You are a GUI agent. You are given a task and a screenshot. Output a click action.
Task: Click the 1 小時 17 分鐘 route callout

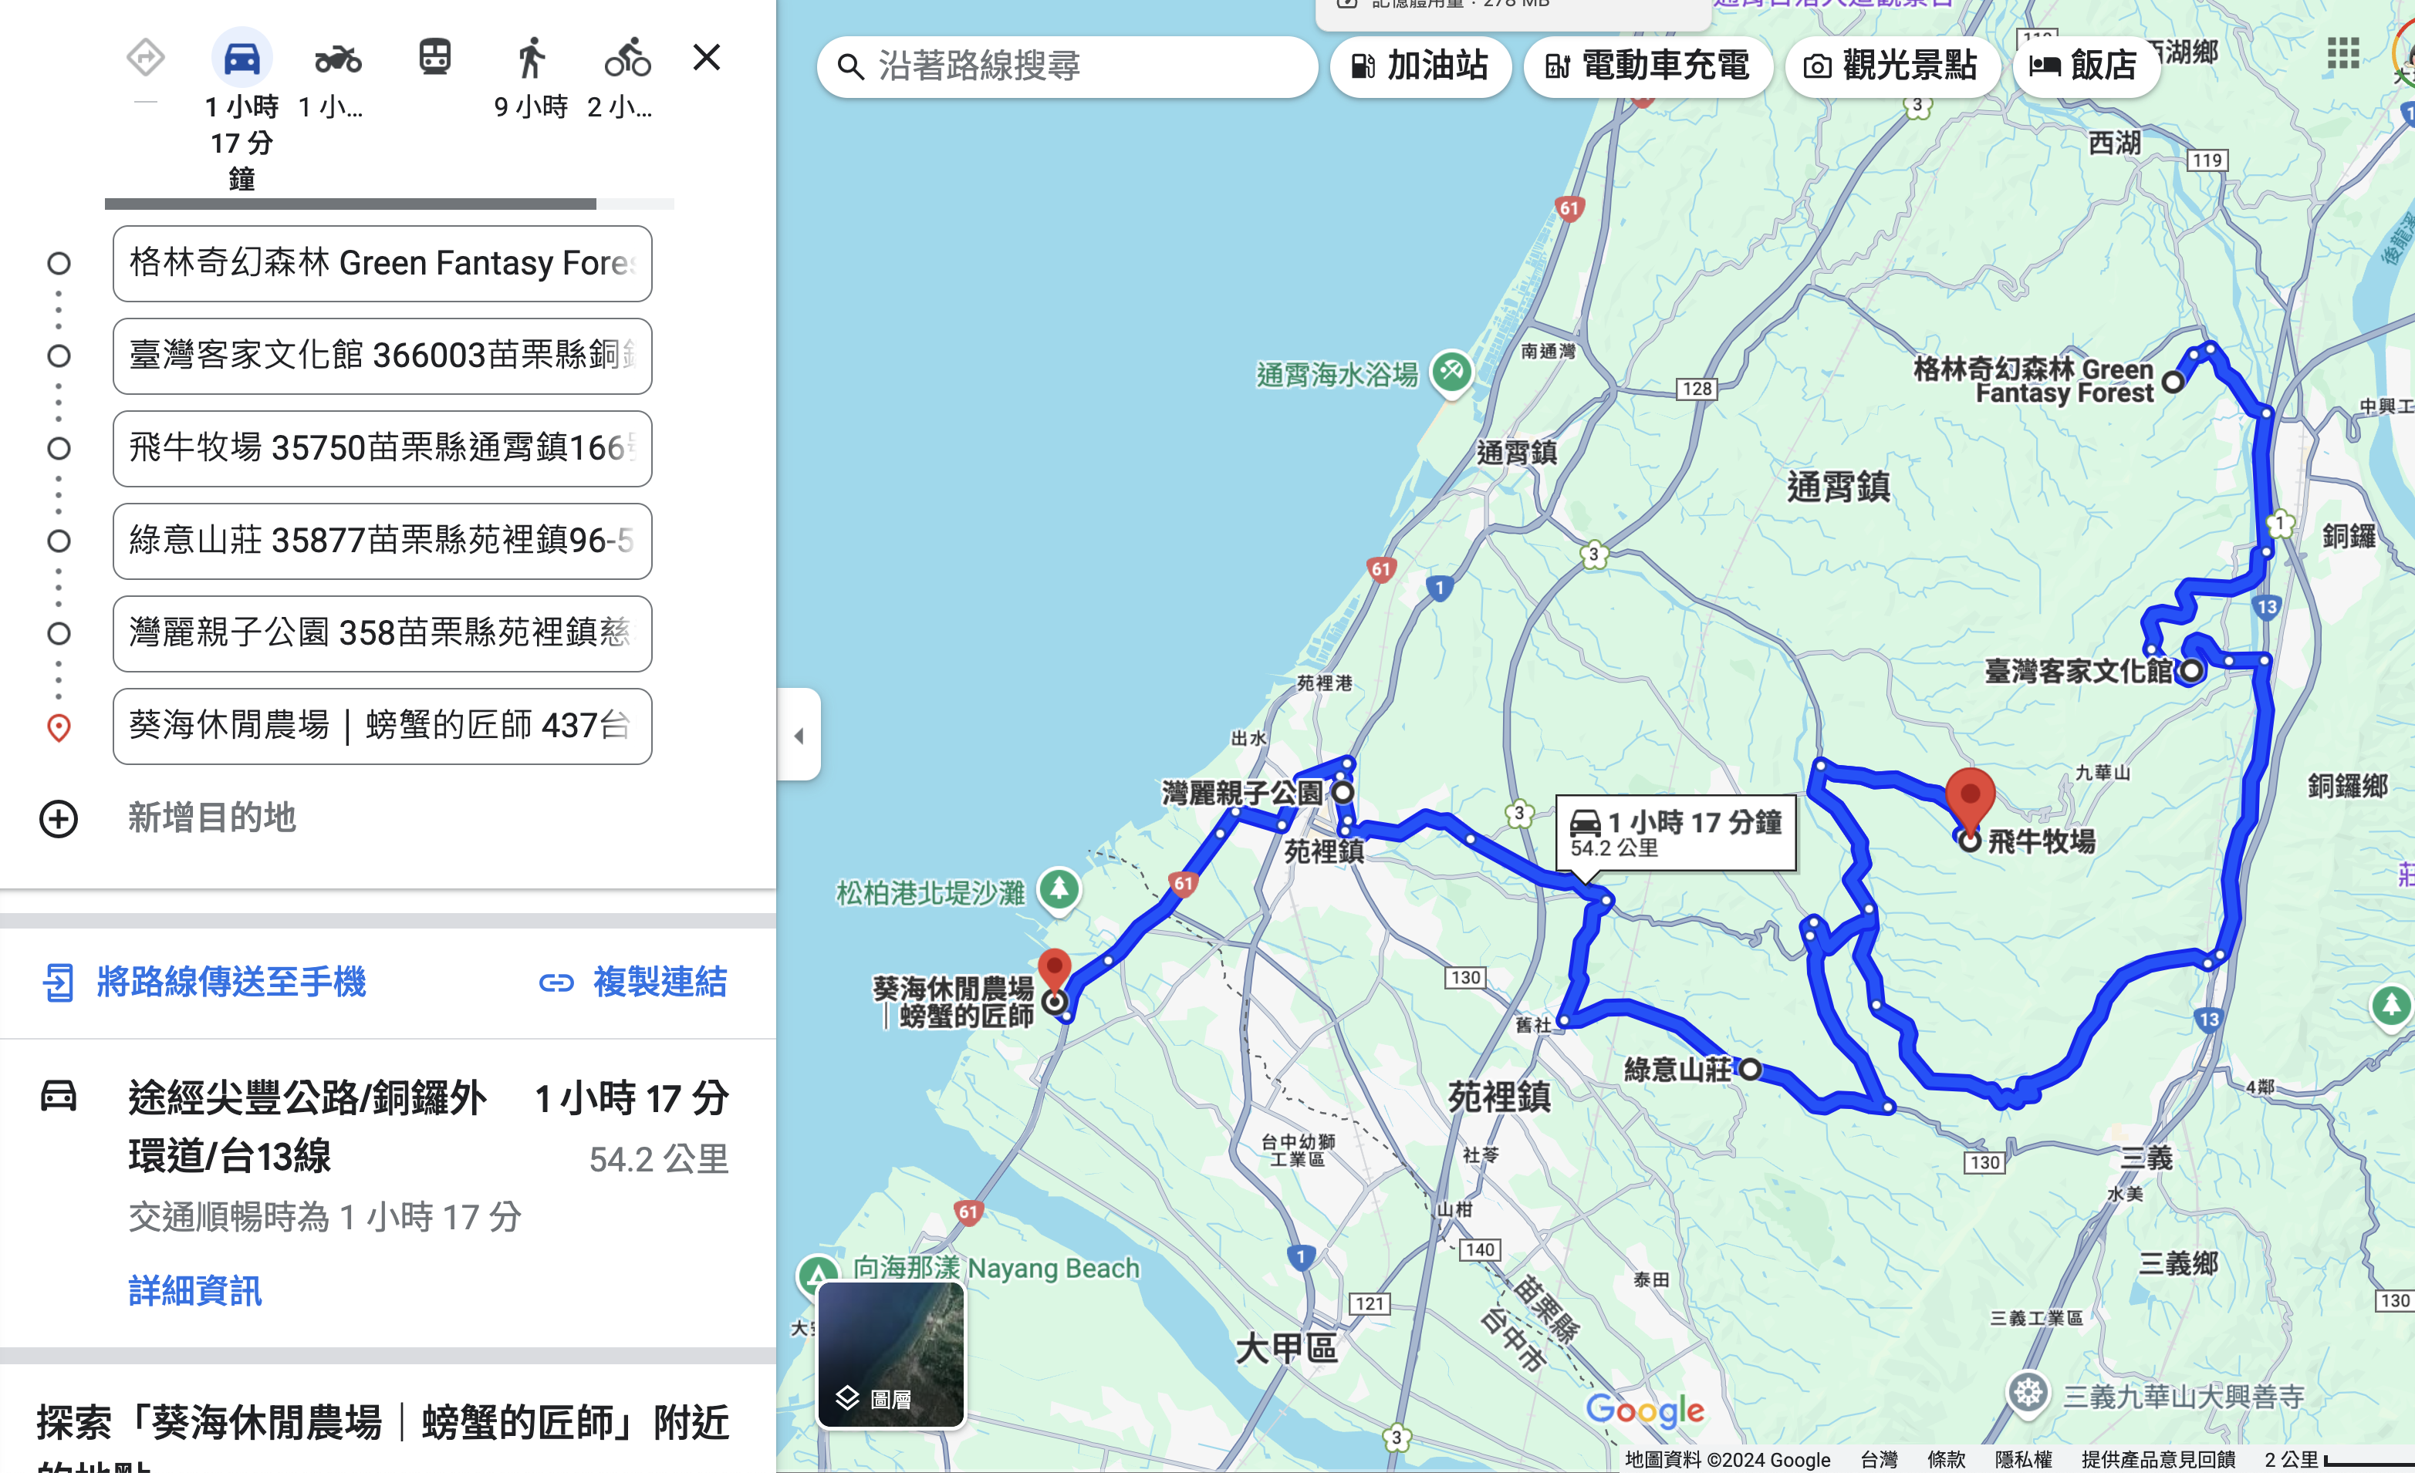point(1676,834)
